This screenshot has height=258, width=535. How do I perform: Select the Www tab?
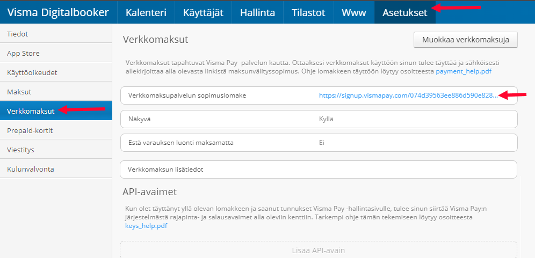pos(354,13)
